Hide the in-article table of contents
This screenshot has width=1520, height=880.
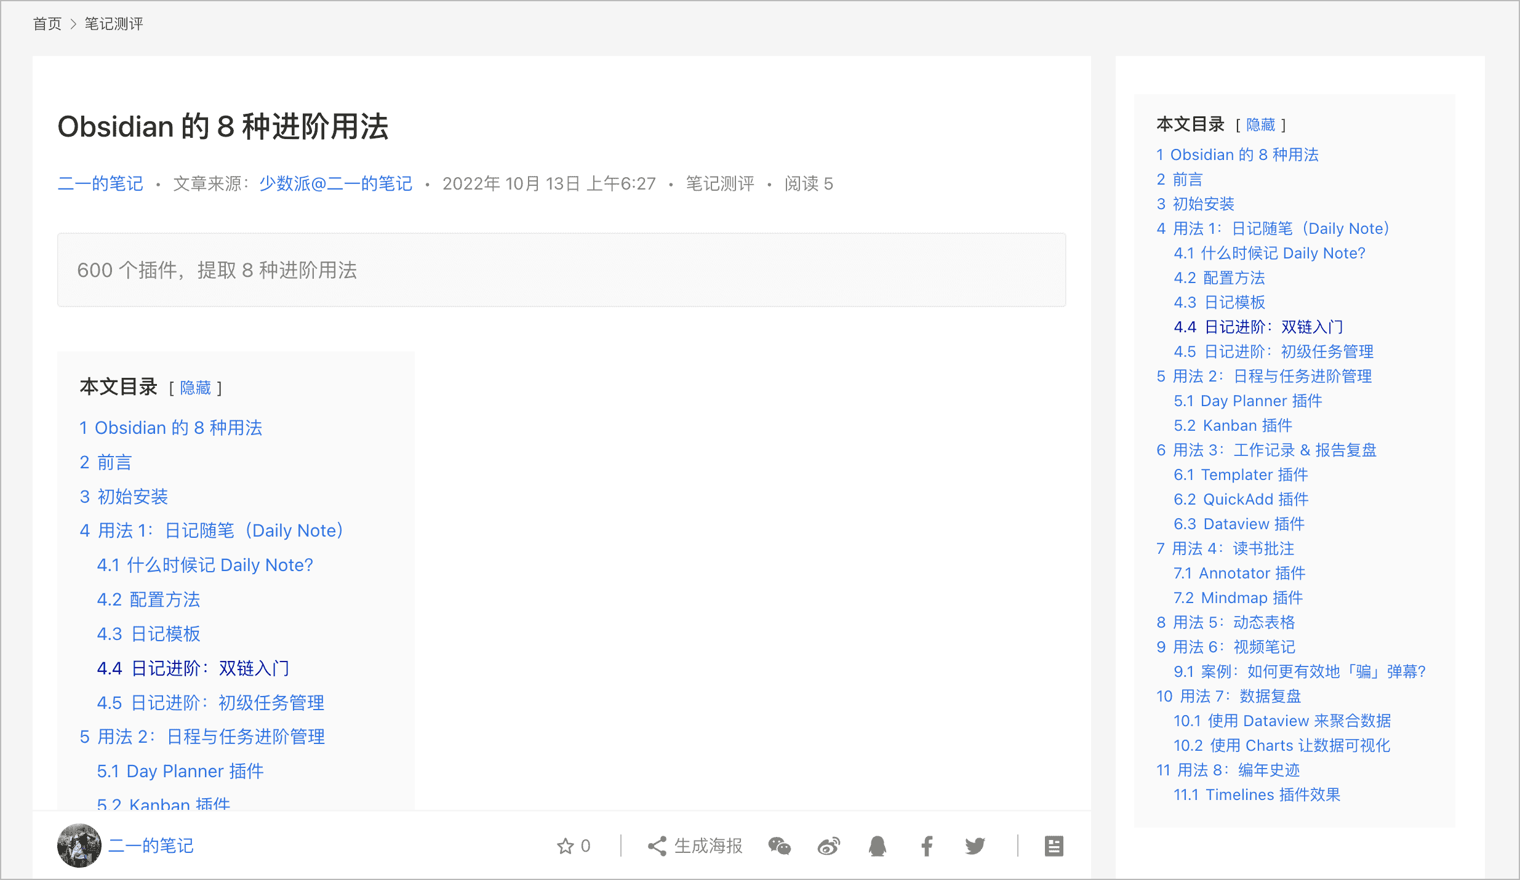tap(195, 388)
